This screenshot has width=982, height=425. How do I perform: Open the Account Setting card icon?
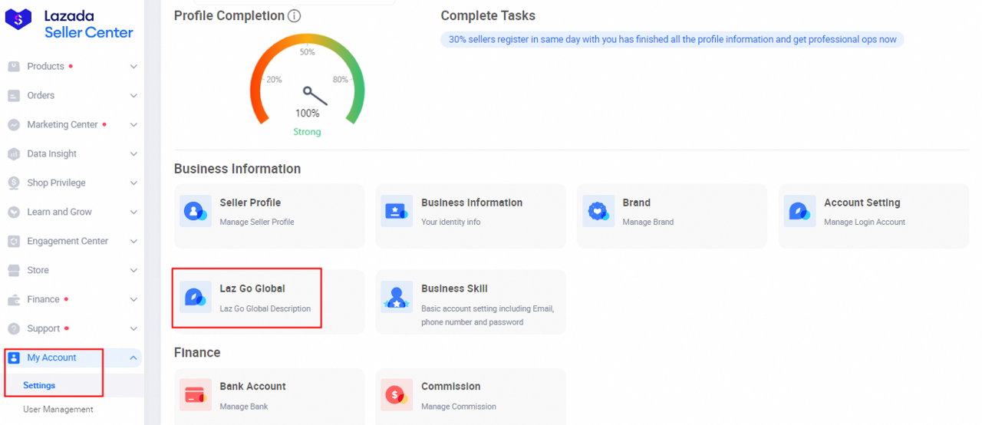click(799, 211)
